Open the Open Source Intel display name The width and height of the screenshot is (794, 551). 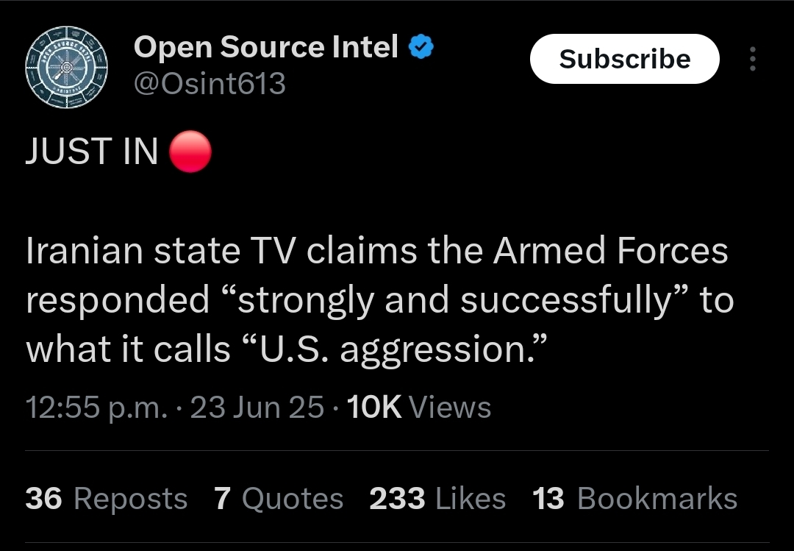coord(266,47)
